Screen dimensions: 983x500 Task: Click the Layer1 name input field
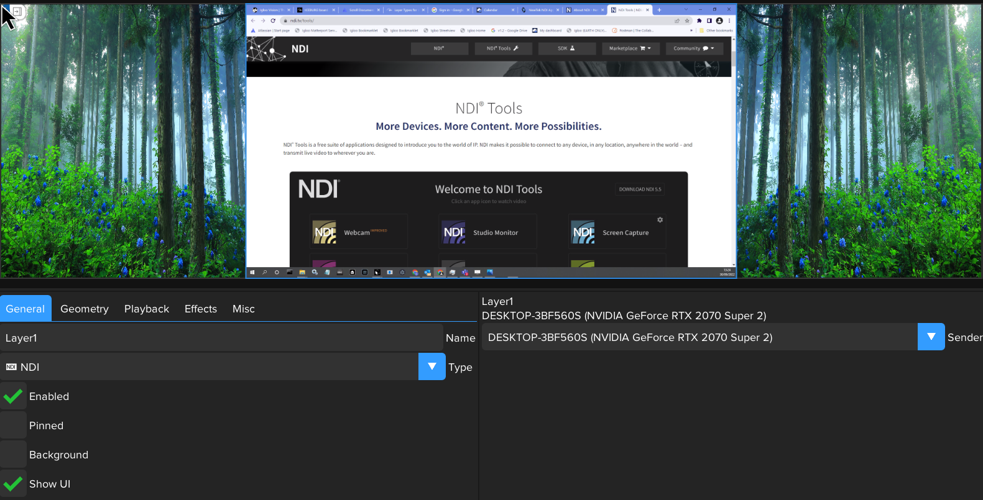221,338
